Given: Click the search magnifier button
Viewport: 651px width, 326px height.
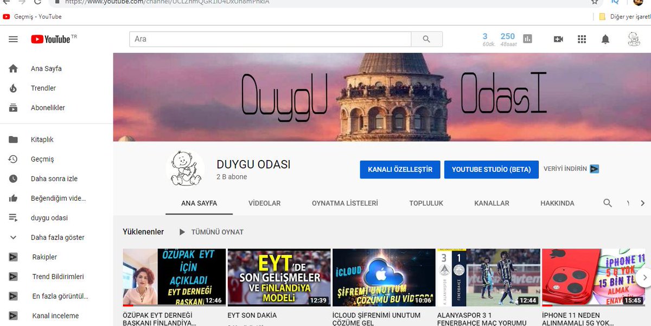Looking at the screenshot, I should click(x=426, y=39).
